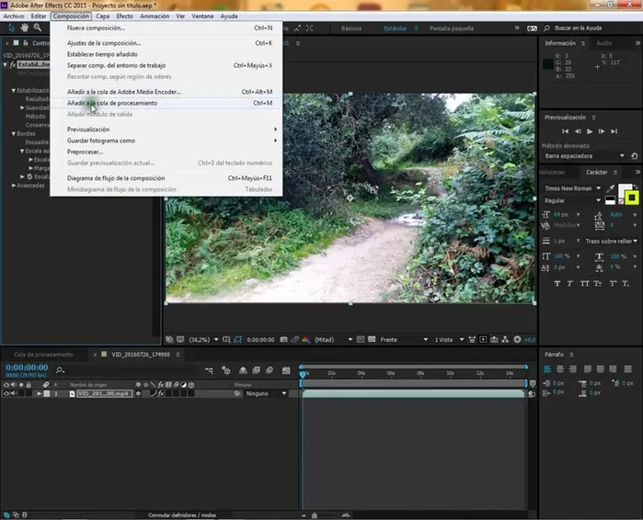Image resolution: width=643 pixels, height=520 pixels.
Task: Reset exposure icon in viewer
Action: (x=518, y=339)
